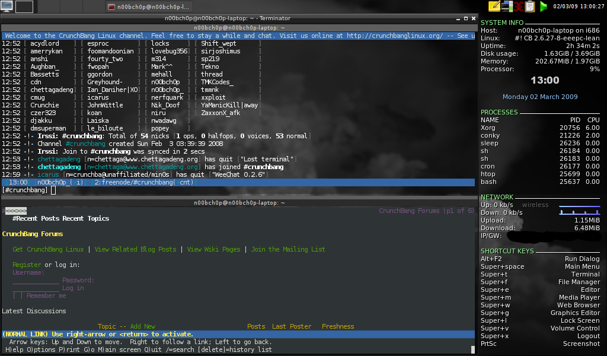Click the Join the Mailing List link
The image size is (607, 356).
tap(288, 249)
